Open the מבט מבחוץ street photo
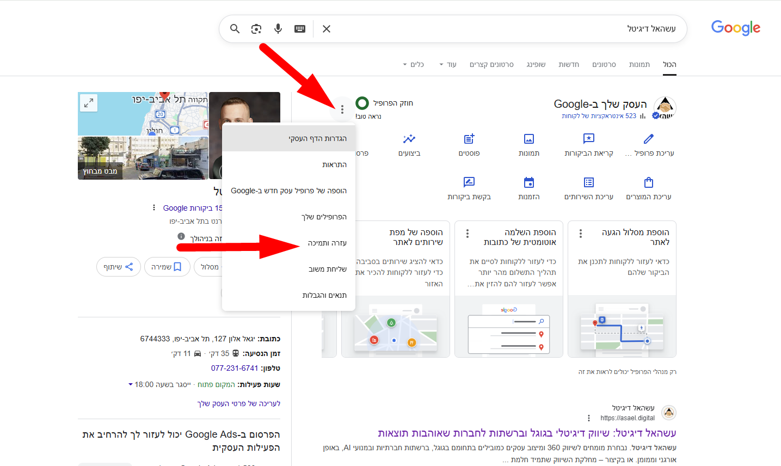This screenshot has height=466, width=781. click(x=143, y=157)
